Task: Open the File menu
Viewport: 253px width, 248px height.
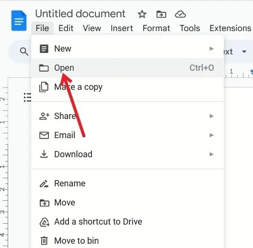Action: 43,28
